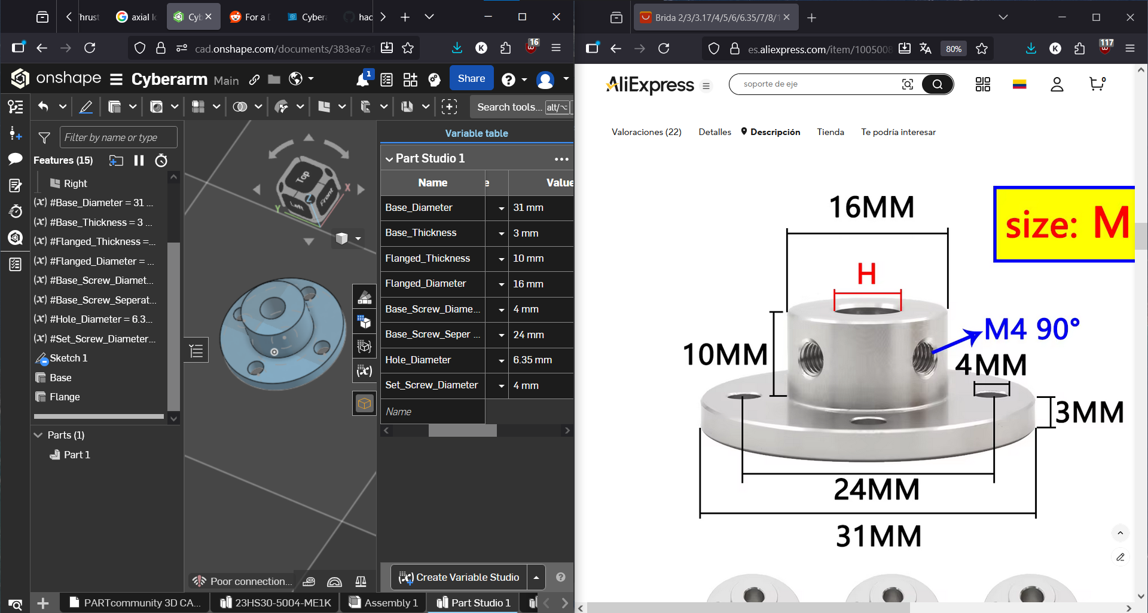Screen dimensions: 1148x613
Task: Open the variable table panel icon
Action: 364,371
